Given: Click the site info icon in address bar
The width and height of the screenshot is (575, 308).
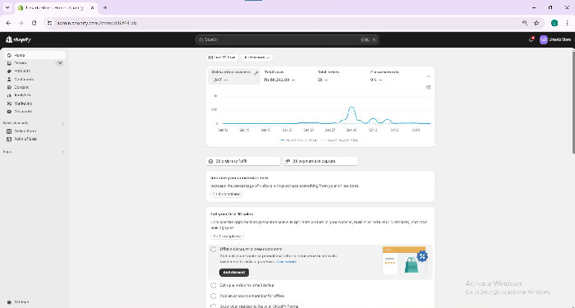Looking at the screenshot, I should pos(49,23).
